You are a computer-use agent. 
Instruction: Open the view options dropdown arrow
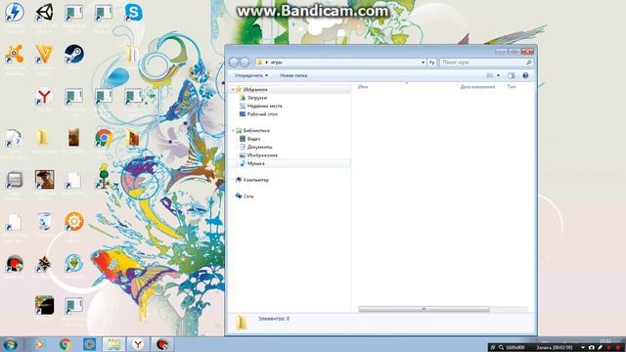coord(498,75)
